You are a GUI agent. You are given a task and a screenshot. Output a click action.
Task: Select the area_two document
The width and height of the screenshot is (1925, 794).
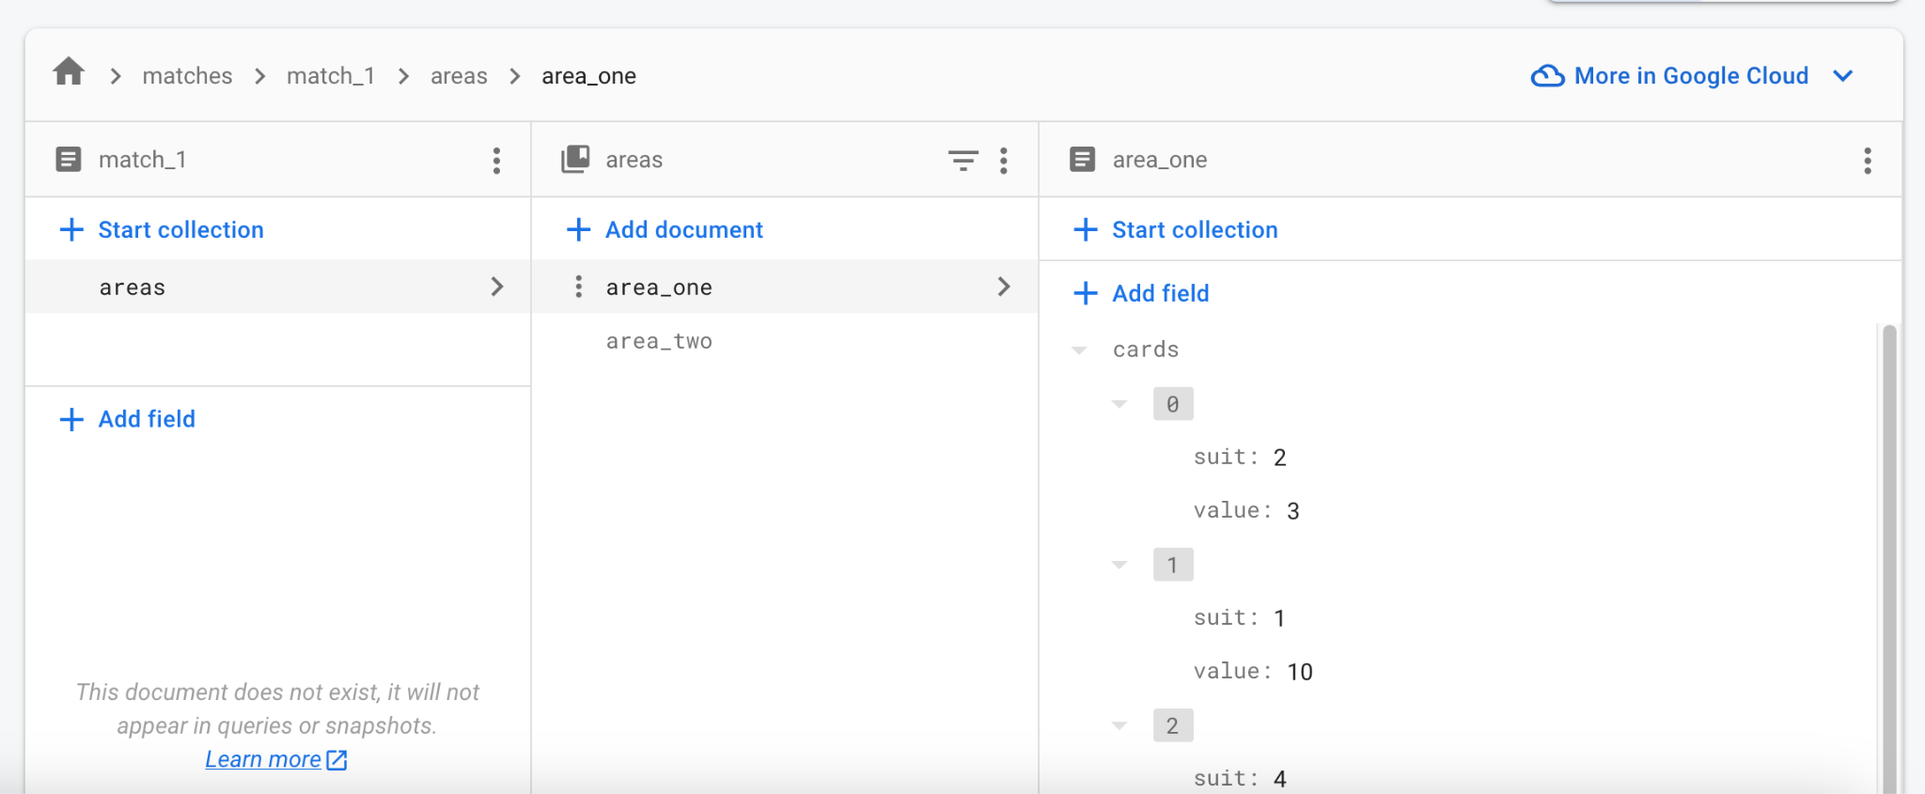pyautogui.click(x=659, y=340)
